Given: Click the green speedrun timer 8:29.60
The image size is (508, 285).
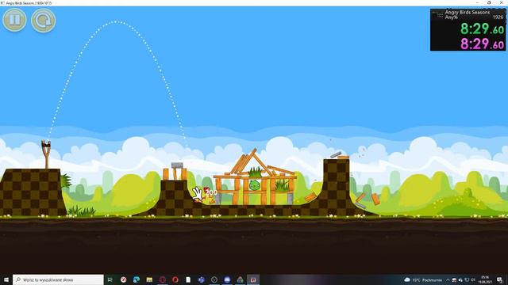Looking at the screenshot, I should (x=482, y=29).
